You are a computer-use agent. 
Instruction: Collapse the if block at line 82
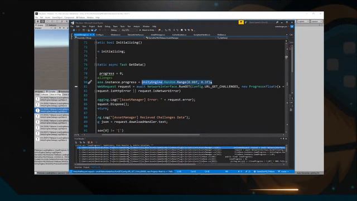point(96,91)
